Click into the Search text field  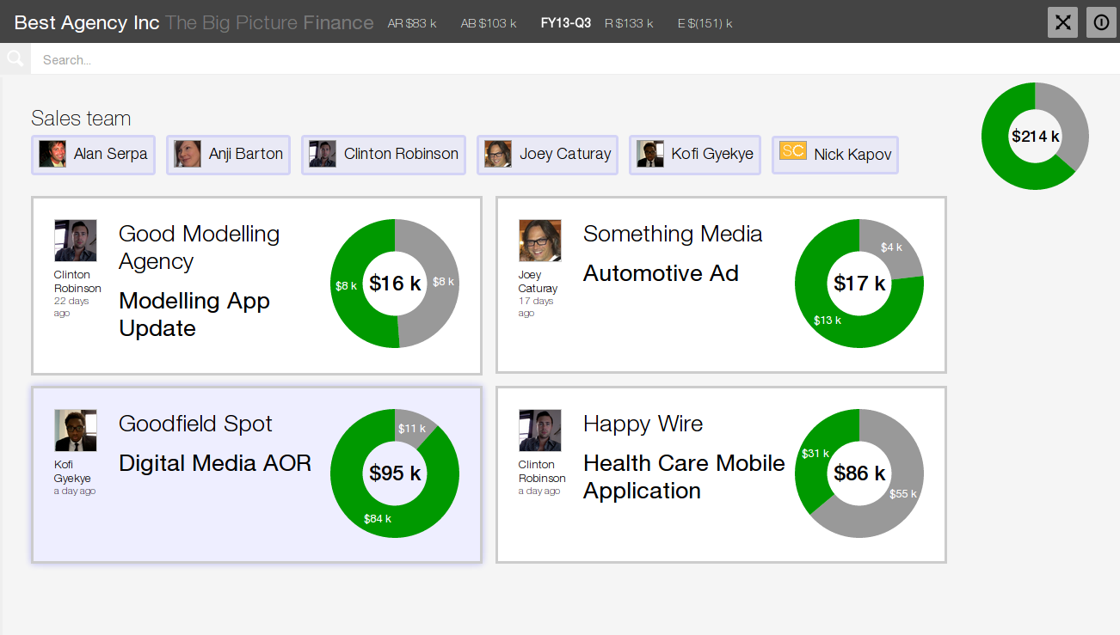coord(516,59)
